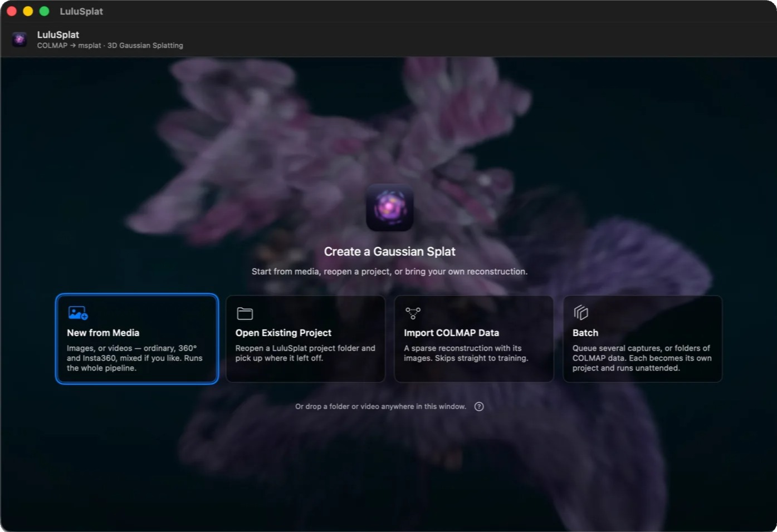Click the 'Create a Gaussian Splat' heading
This screenshot has height=532, width=777.
(x=390, y=252)
